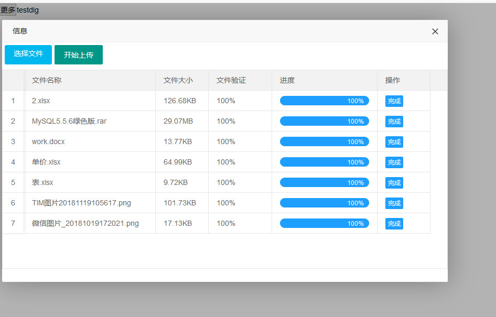
Task: Click 完成 button for MySQL5.5.6绿色版.rar
Action: 394,122
